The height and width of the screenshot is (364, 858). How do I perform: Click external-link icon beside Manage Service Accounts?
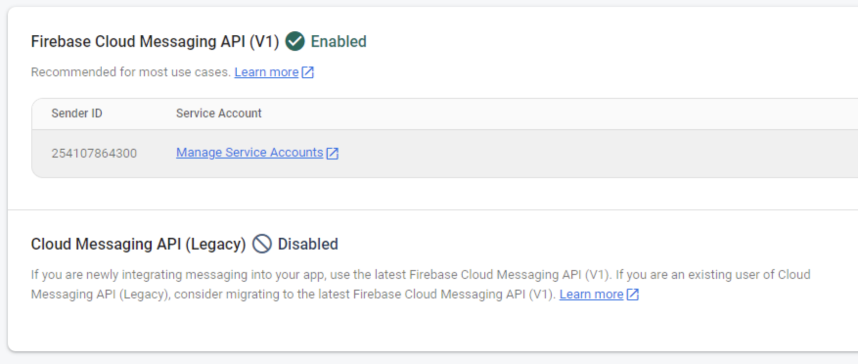[333, 153]
